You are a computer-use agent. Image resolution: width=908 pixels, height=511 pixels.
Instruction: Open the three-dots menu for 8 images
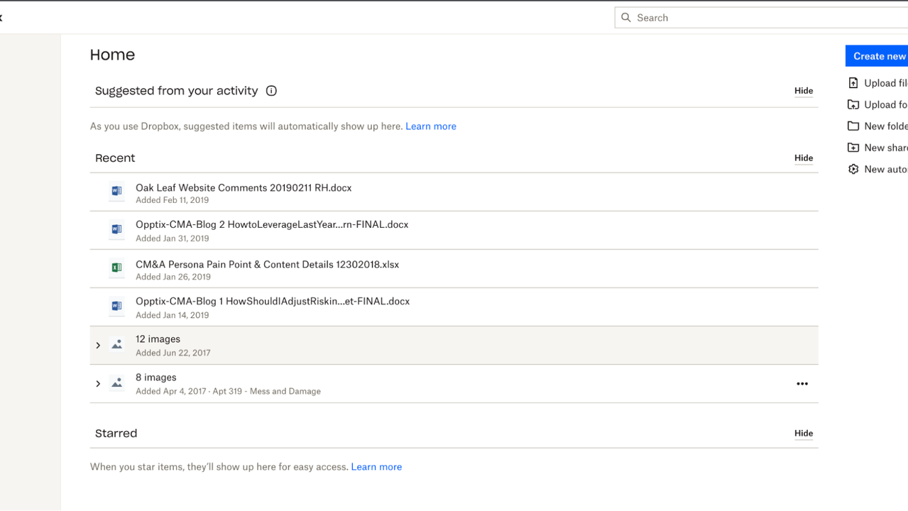[x=802, y=384]
